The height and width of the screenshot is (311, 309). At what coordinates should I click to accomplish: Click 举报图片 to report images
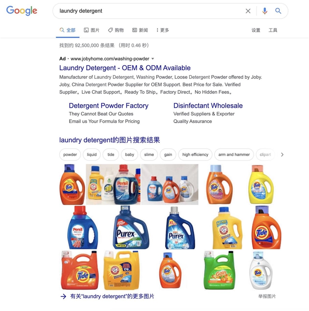267,296
